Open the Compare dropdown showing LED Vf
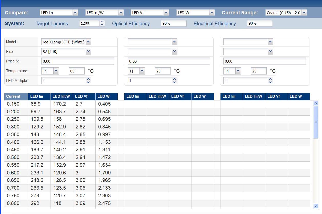Image resolution: width=322 pixels, height=214 pixels. [x=166, y=13]
